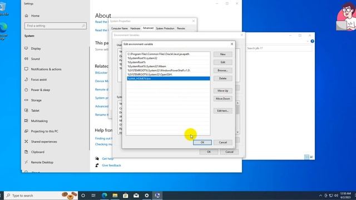Screen dimensions: 356x200
Task: Open Projecting to this PC settings
Action: click(x=44, y=131)
